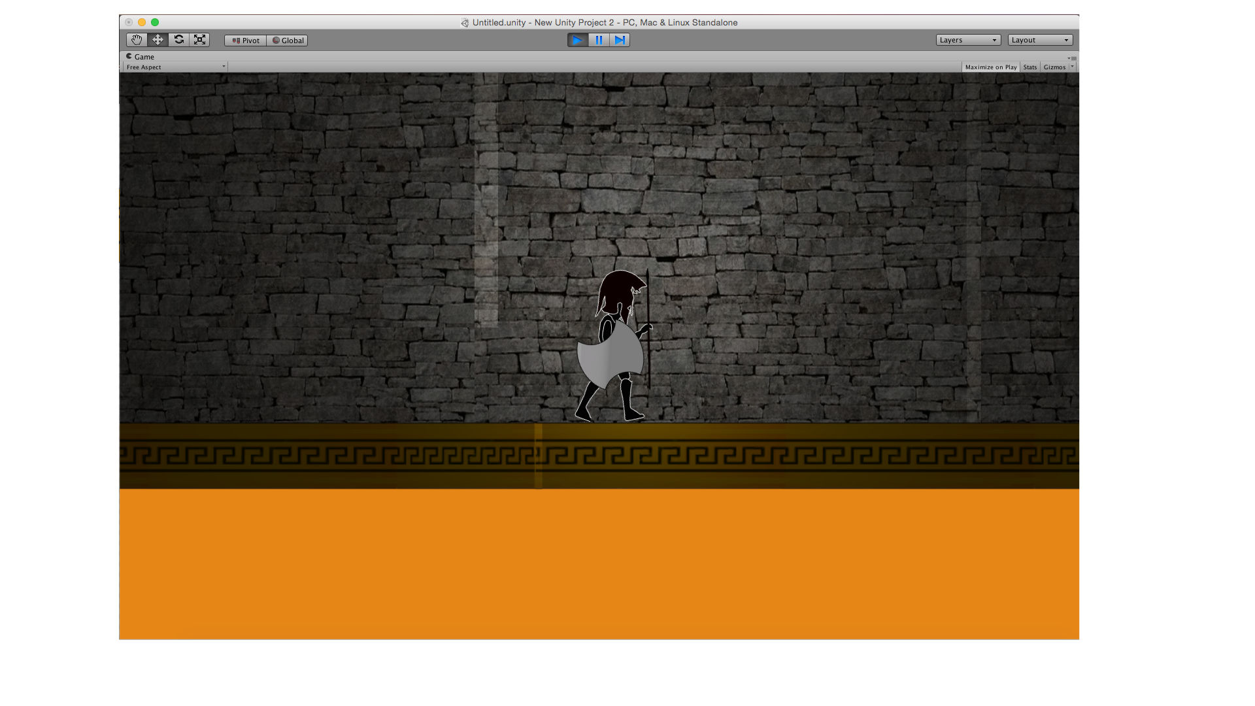Open the Gizmos dropdown arrow

1072,67
